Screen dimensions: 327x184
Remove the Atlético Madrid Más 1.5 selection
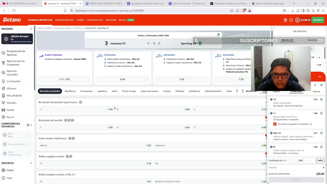pos(321,133)
